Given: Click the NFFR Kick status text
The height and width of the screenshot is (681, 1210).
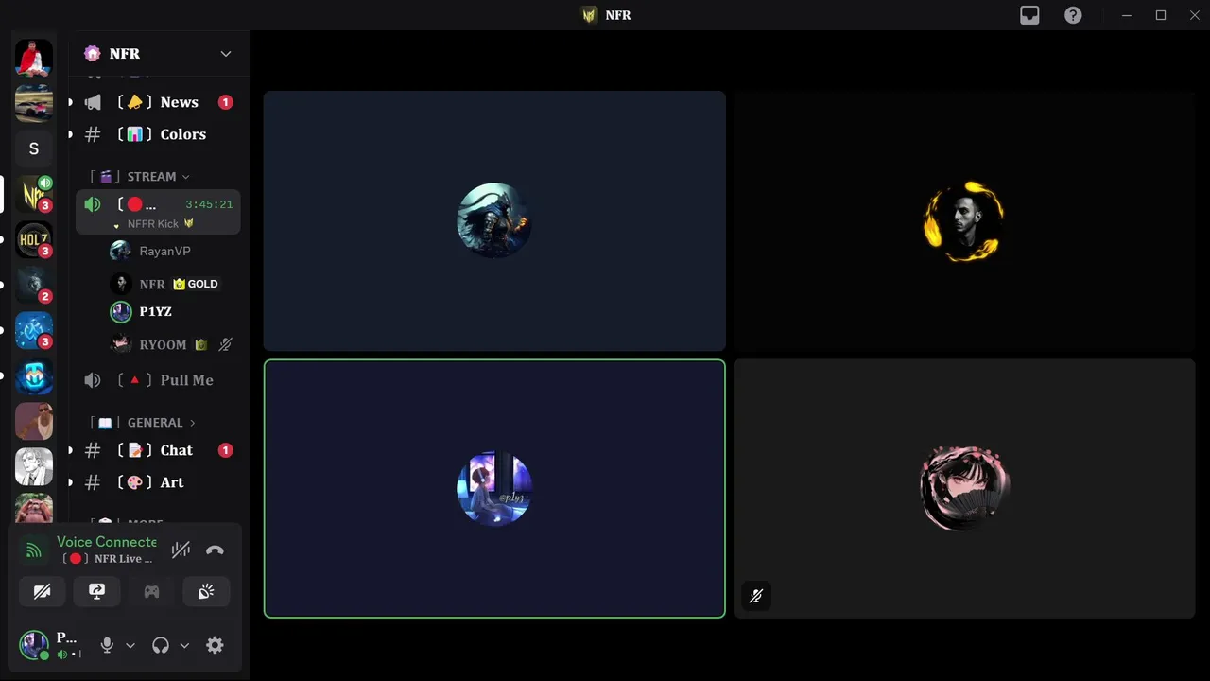Looking at the screenshot, I should 153,224.
